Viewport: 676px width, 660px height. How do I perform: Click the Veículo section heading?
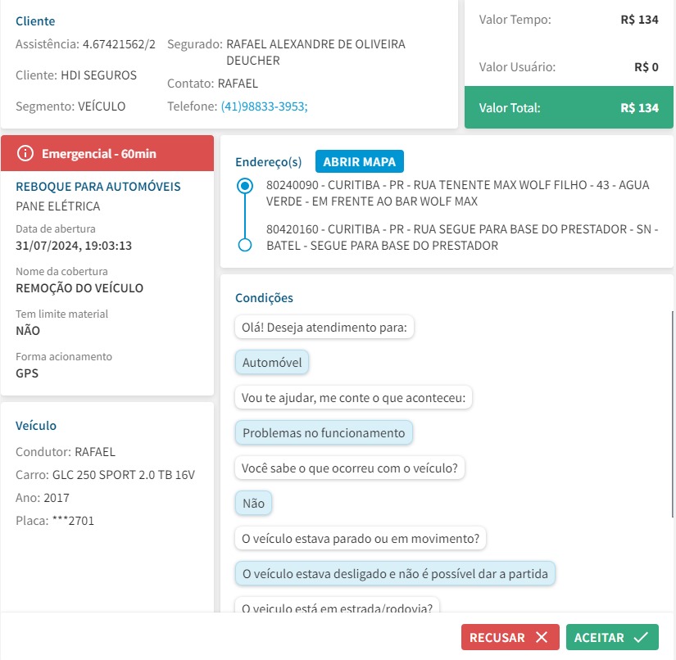click(36, 426)
